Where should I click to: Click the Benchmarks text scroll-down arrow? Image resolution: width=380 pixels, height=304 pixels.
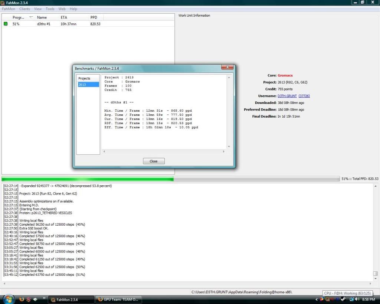point(229,146)
